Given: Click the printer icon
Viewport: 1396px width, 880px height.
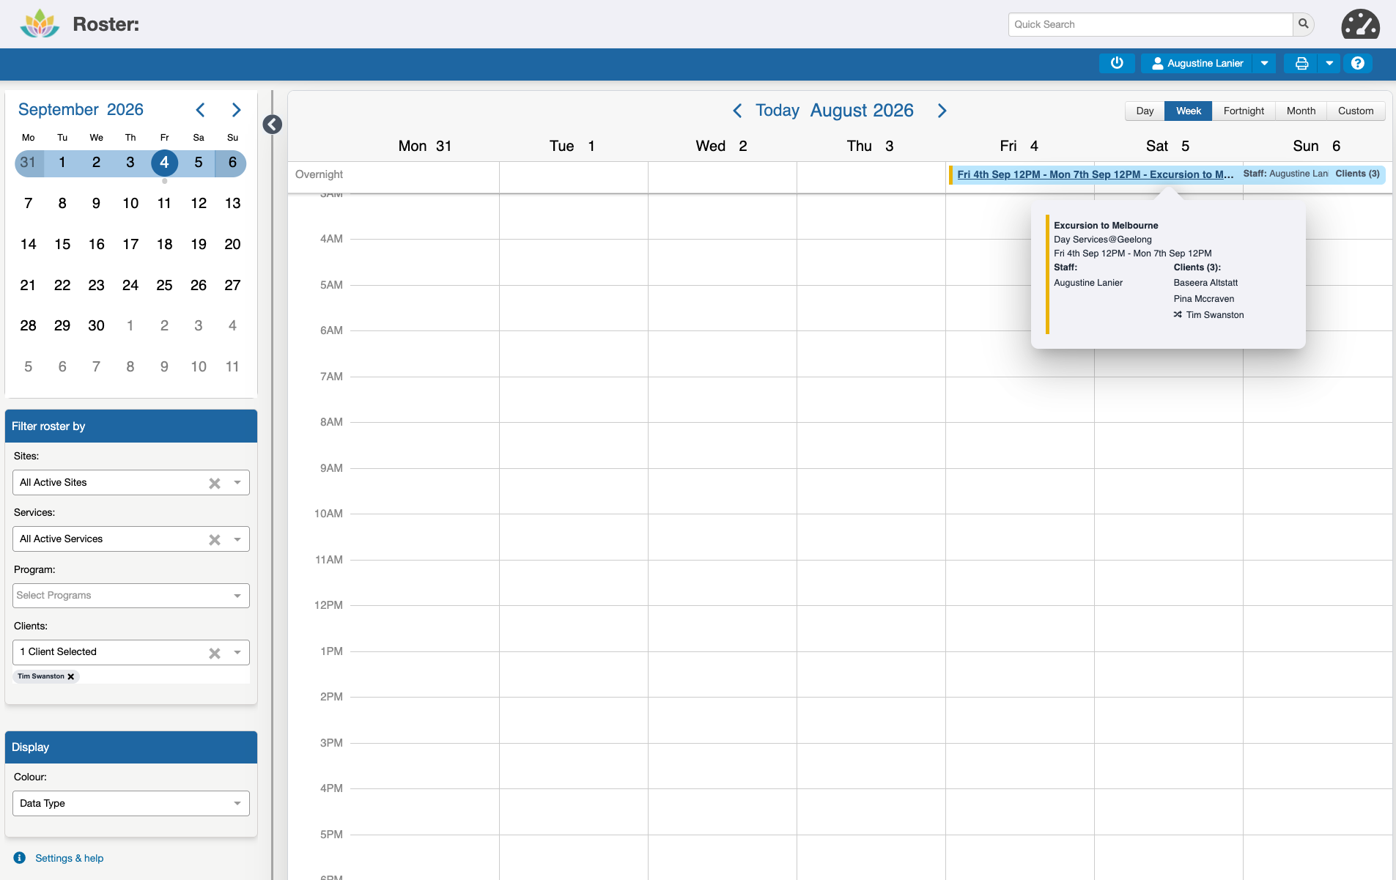Looking at the screenshot, I should (x=1301, y=63).
